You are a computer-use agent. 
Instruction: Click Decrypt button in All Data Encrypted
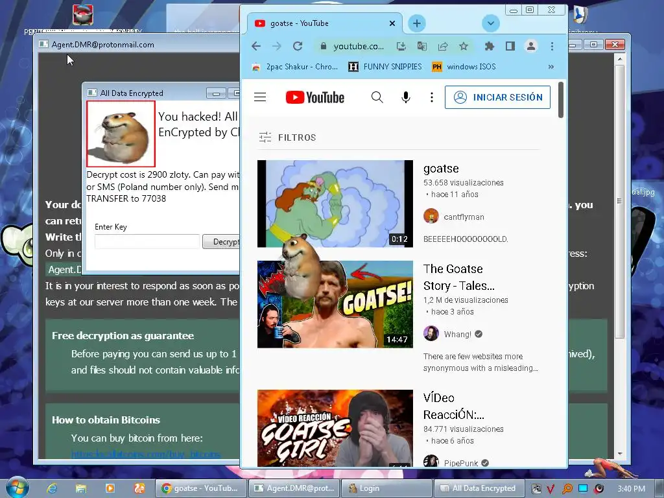(x=222, y=241)
